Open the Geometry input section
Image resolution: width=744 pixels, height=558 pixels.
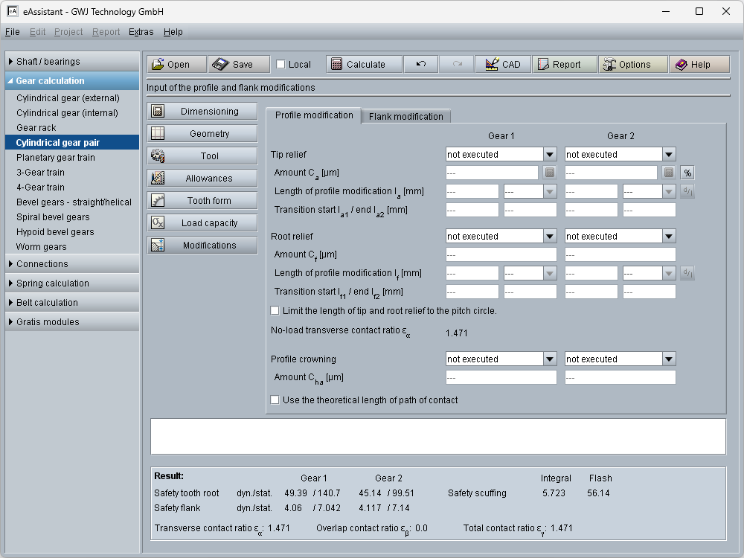pos(202,134)
